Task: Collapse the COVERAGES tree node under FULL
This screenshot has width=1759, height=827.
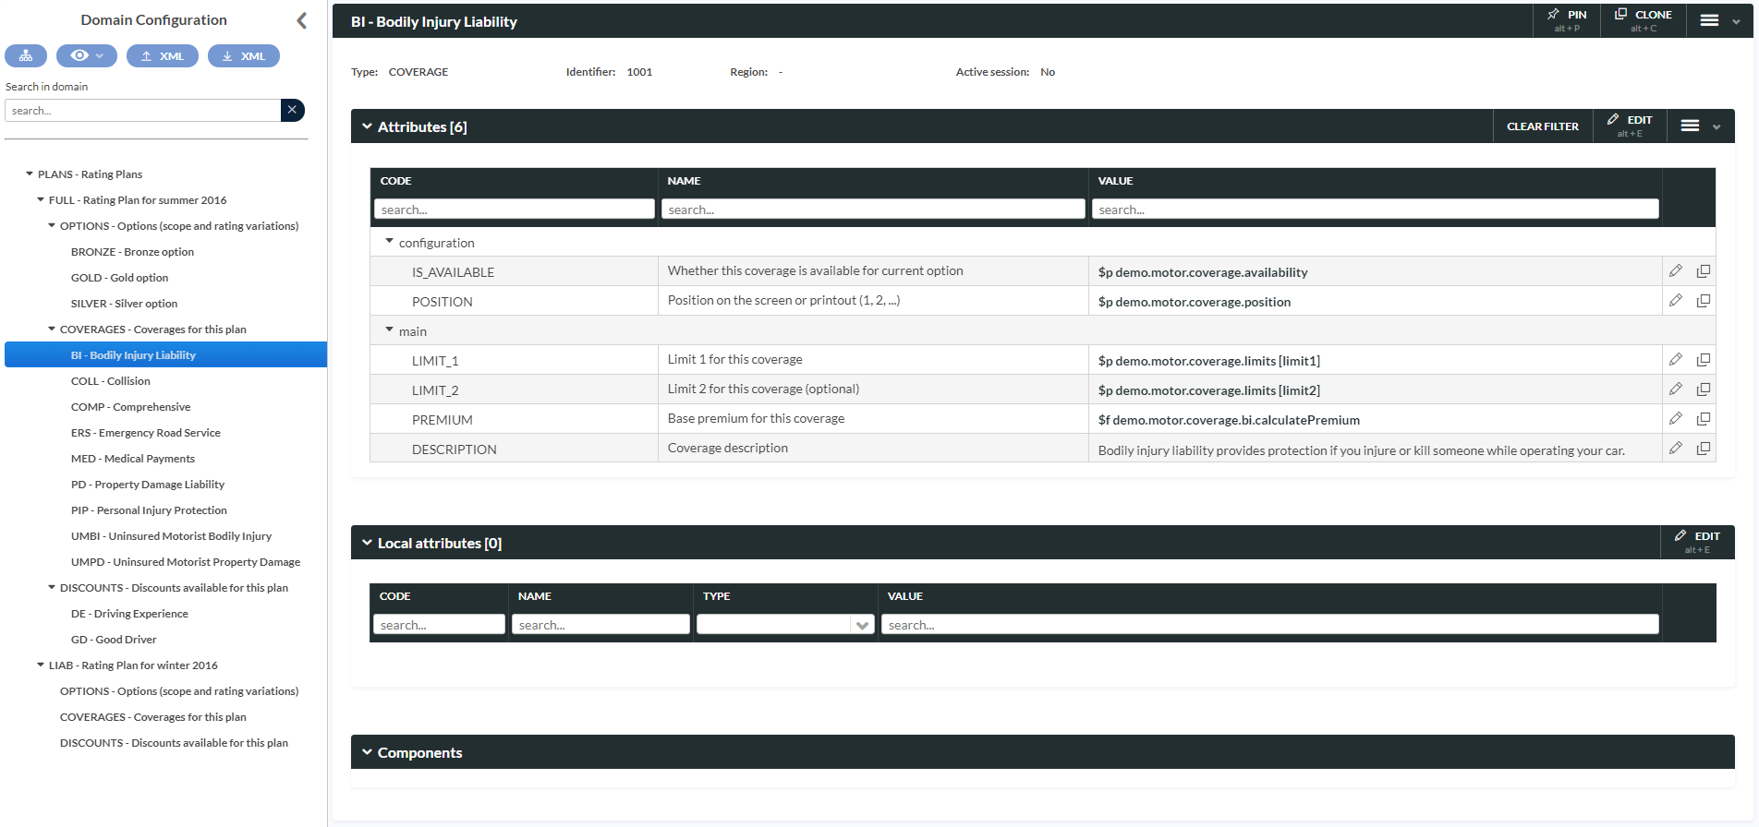Action: coord(52,329)
